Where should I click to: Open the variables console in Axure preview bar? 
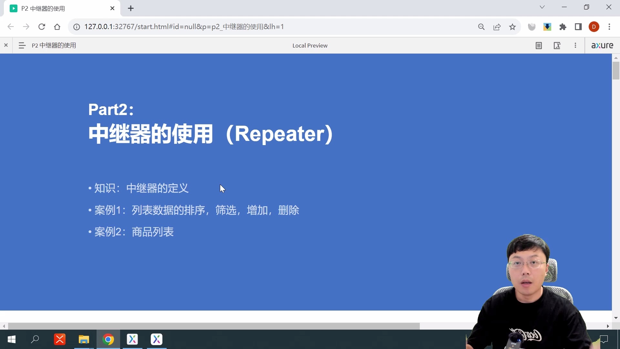558,45
